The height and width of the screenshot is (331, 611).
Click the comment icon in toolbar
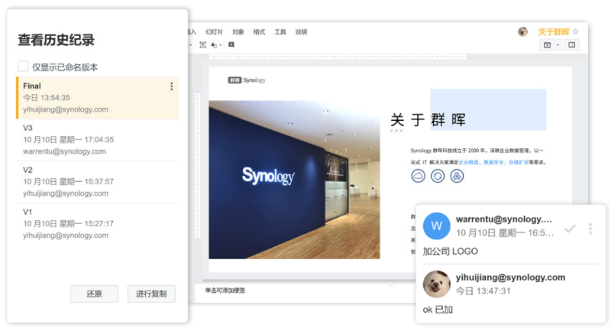coord(231,45)
